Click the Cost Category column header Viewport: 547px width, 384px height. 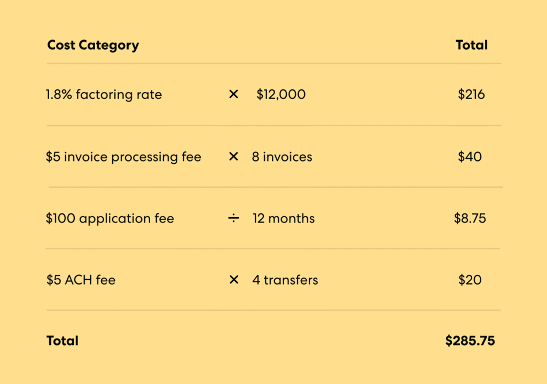coord(93,45)
